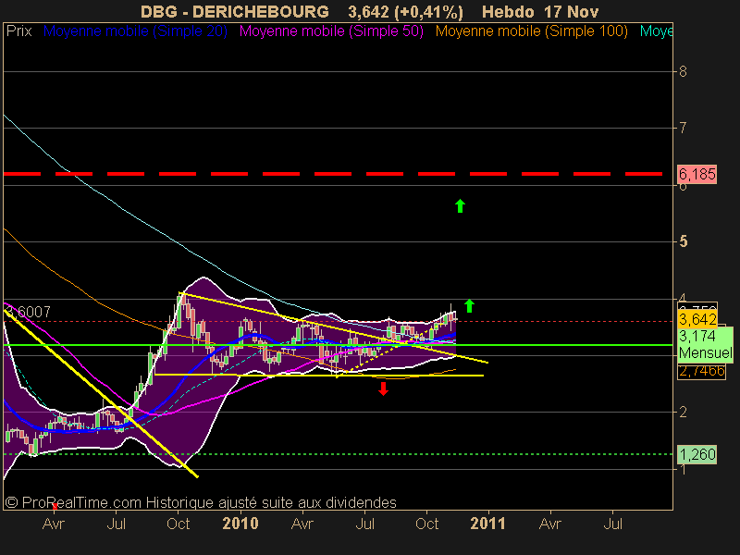Click the "3,6007" value on the chart

tap(28, 312)
